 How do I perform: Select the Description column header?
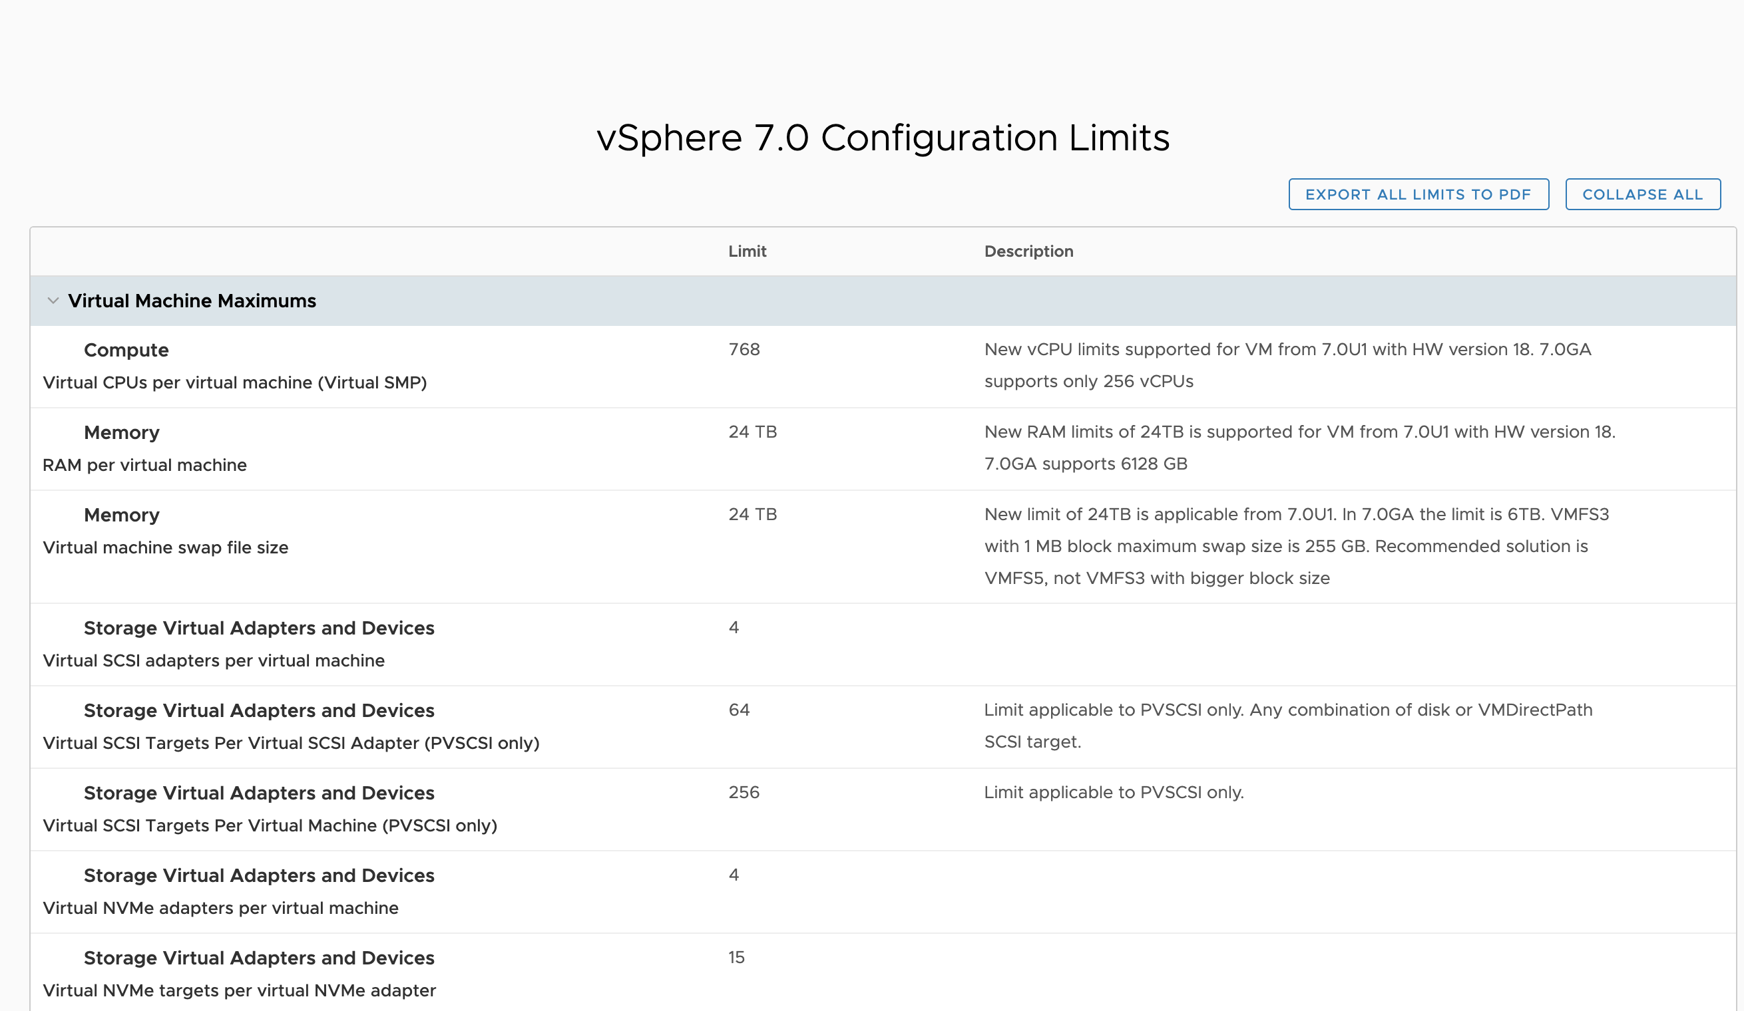pos(1028,251)
